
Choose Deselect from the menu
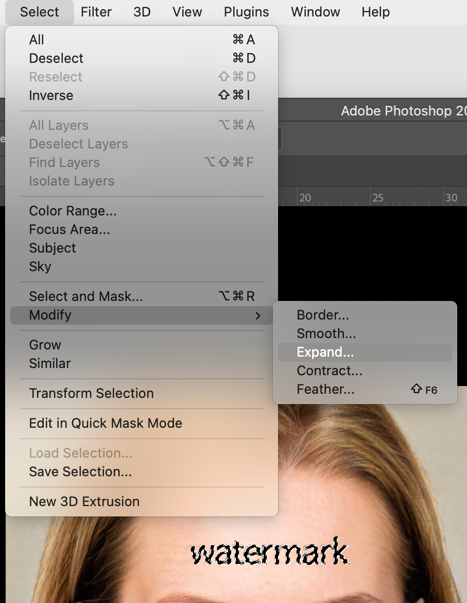pos(141,58)
